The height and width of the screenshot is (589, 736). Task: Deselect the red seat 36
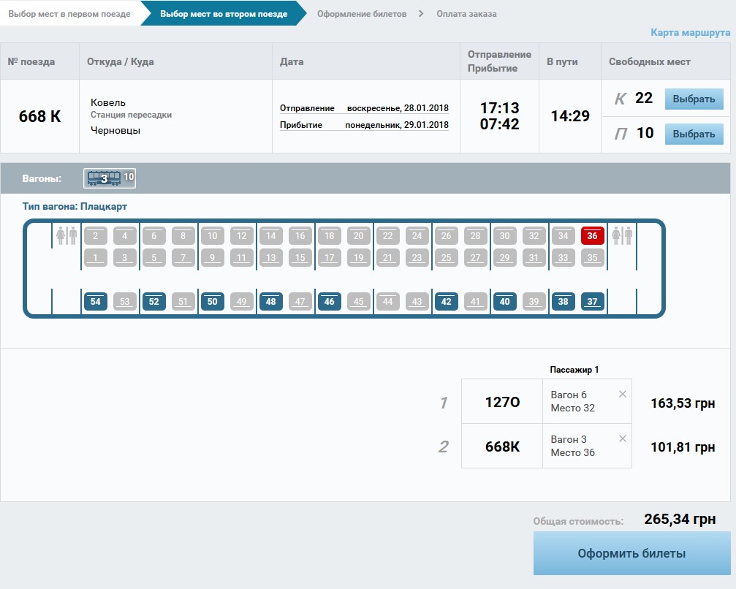pos(592,236)
